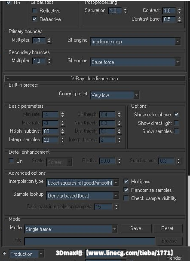190x261 pixels.
Task: Click the Render button
Action: pyautogui.click(x=174, y=258)
